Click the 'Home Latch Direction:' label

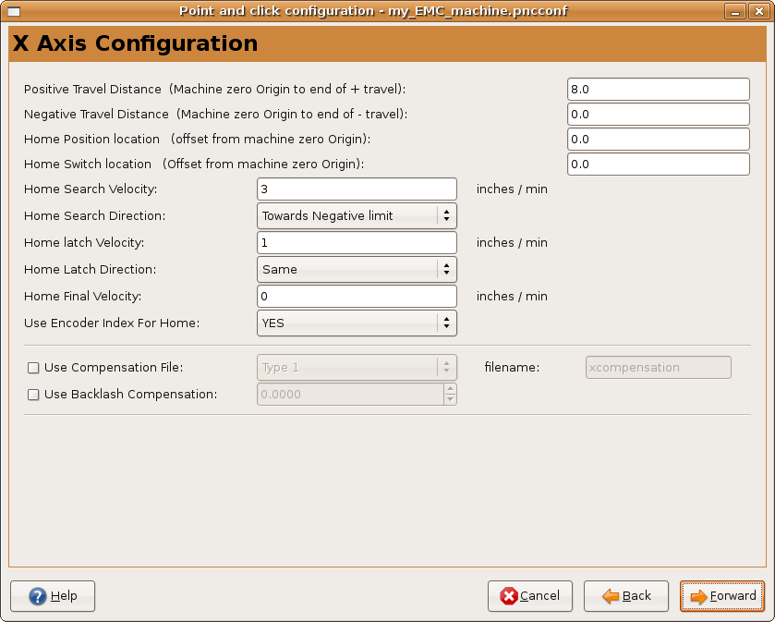click(x=90, y=270)
